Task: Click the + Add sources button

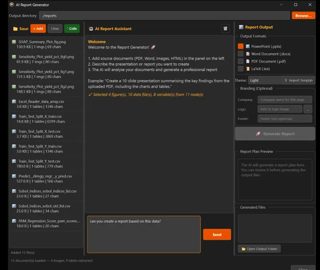Action: 38,29
